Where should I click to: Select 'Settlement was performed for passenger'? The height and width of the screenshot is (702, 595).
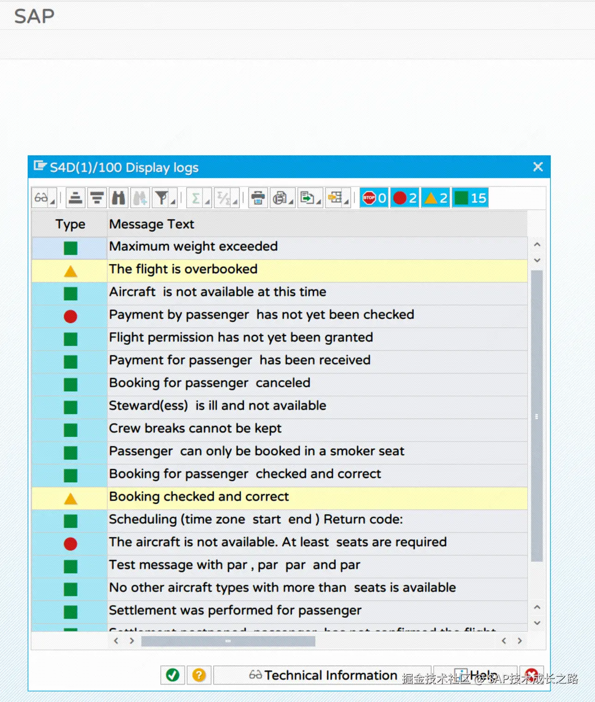tap(235, 610)
